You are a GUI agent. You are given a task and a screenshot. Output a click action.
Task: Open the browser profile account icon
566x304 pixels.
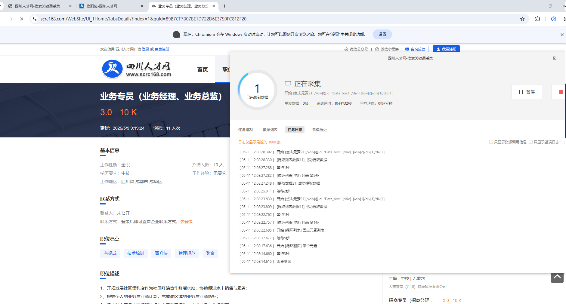553,19
